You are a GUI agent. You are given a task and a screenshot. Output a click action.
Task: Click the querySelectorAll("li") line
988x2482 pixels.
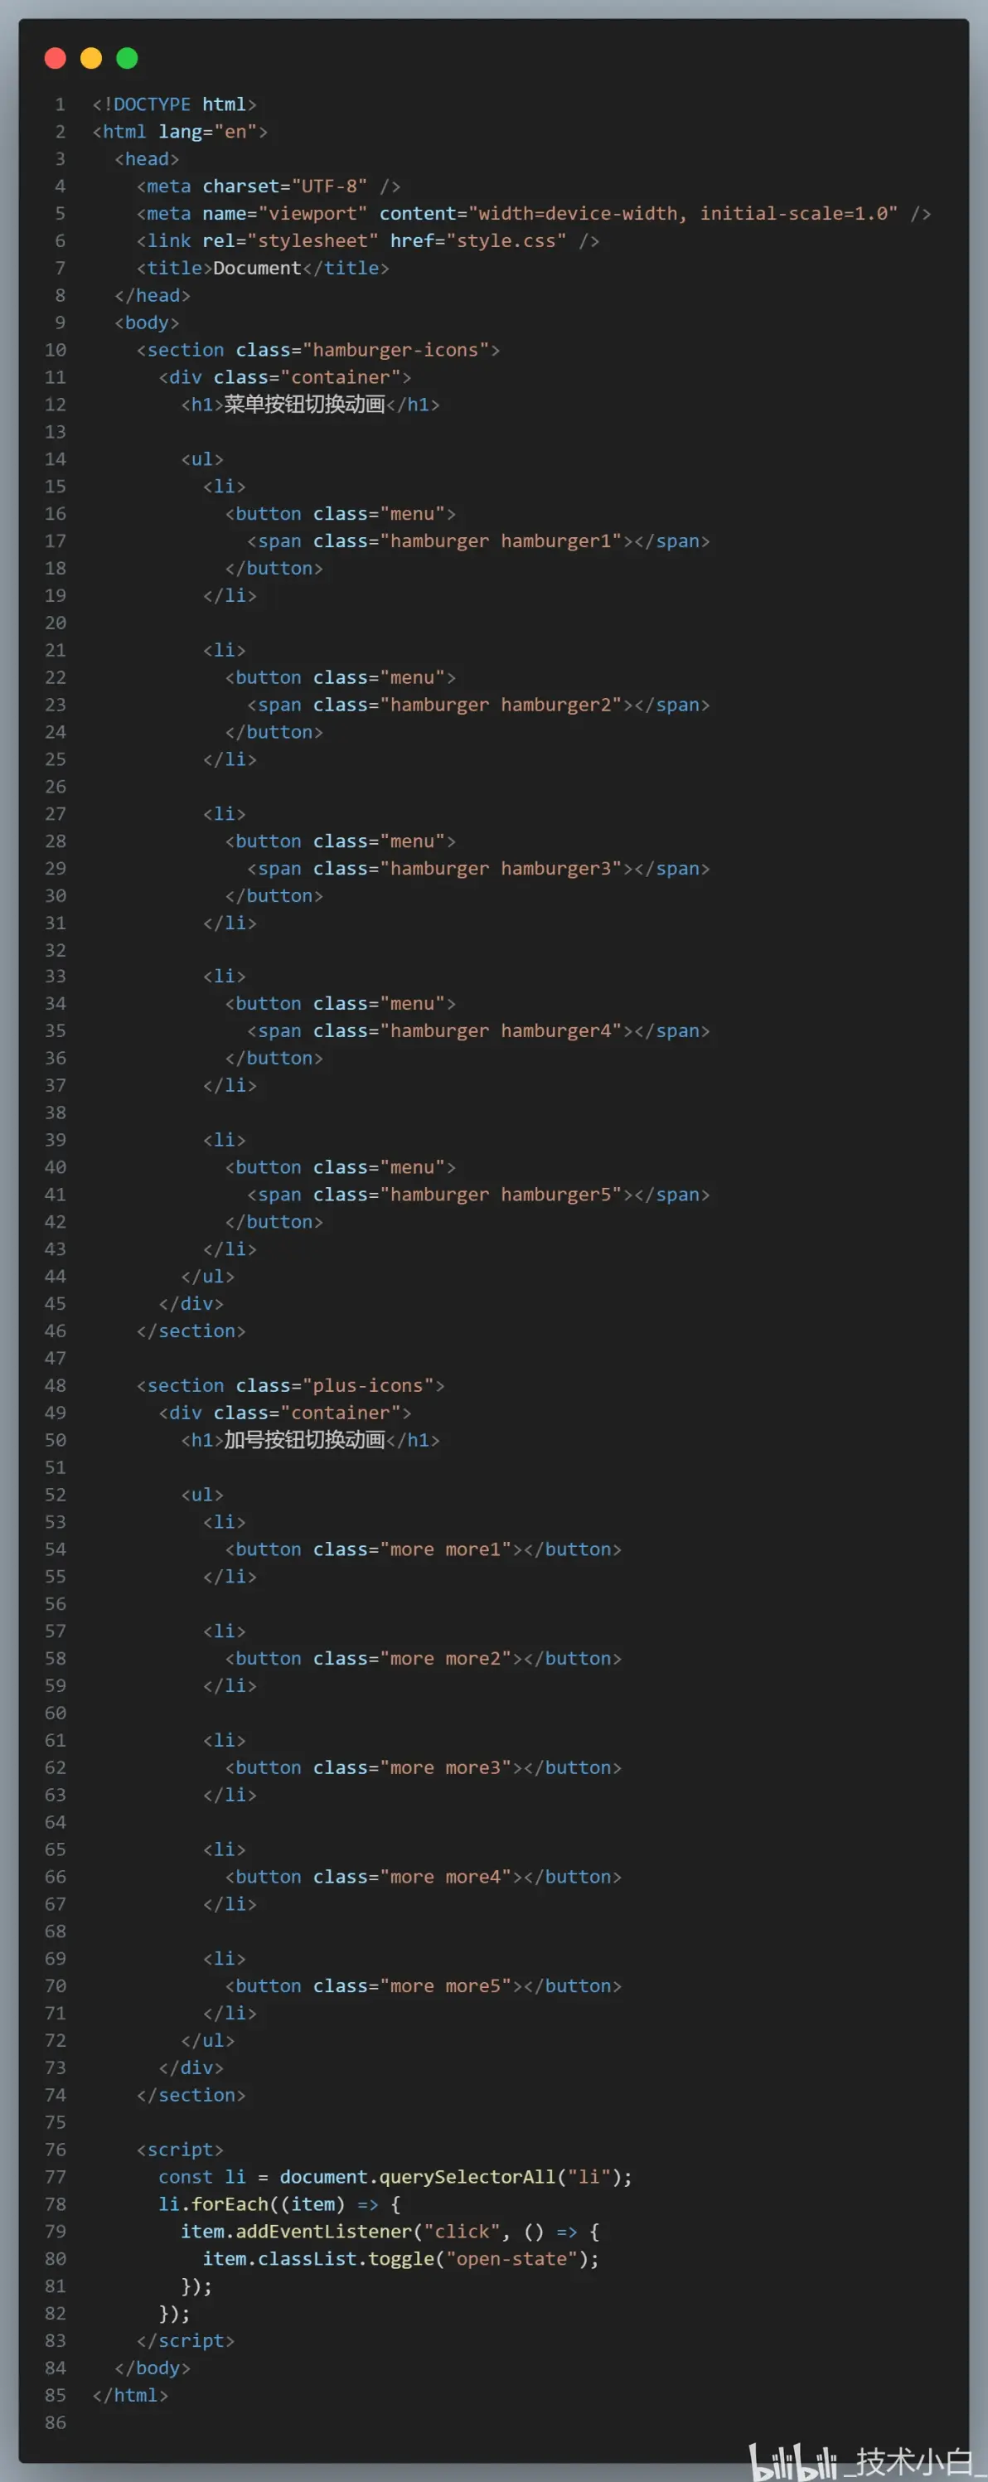pyautogui.click(x=395, y=2178)
